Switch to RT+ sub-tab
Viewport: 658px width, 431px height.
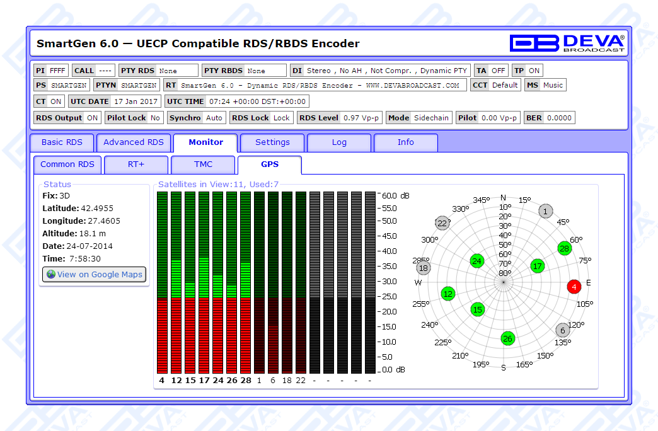coord(136,164)
